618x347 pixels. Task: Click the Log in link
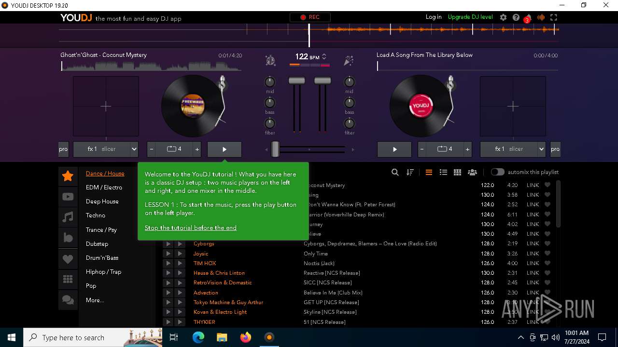pyautogui.click(x=434, y=17)
